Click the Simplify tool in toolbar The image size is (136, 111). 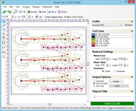coord(32,12)
